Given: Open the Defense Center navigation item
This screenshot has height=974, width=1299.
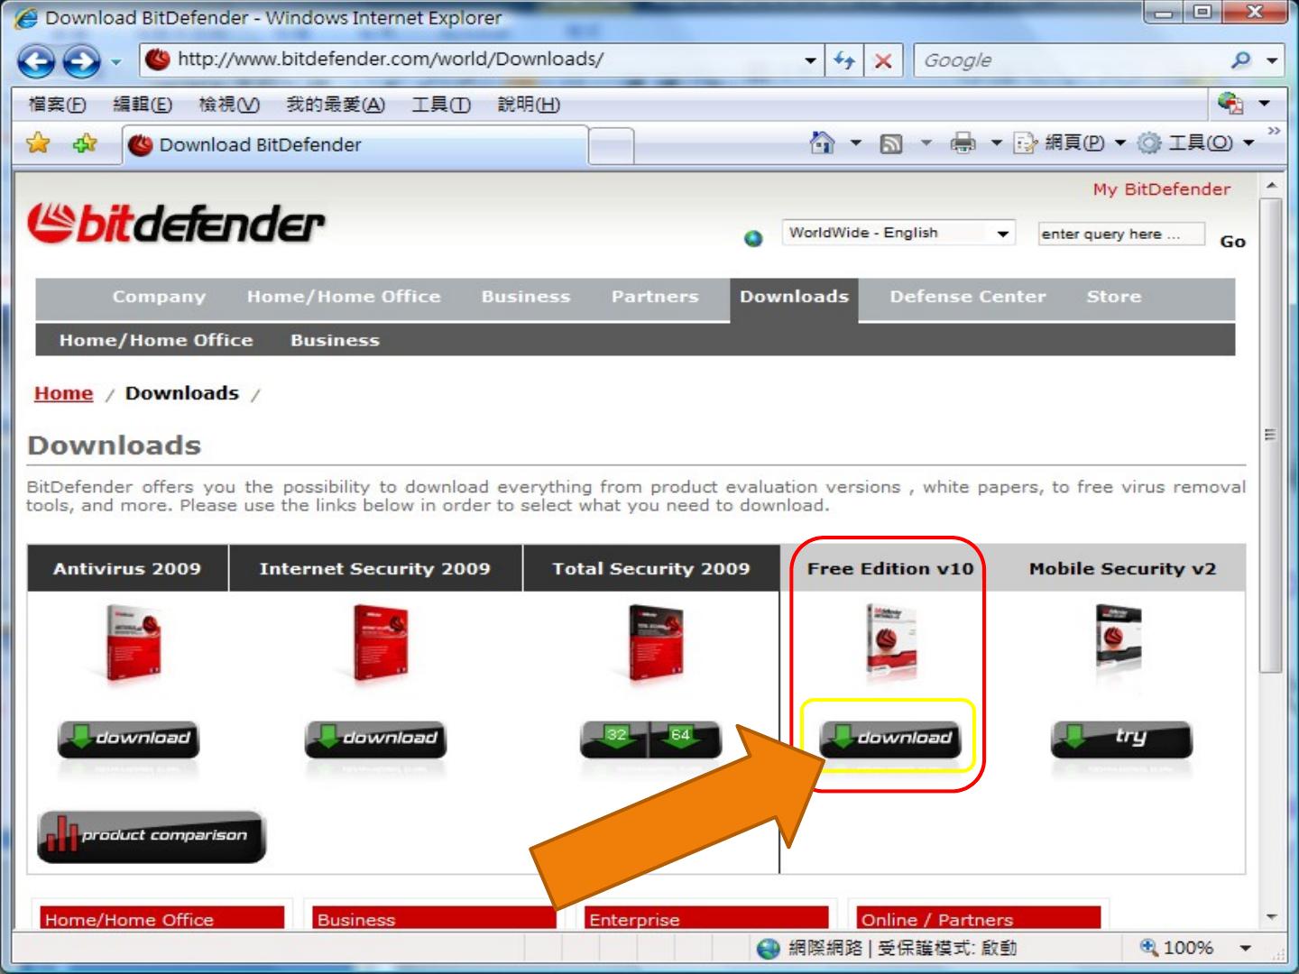Looking at the screenshot, I should (968, 297).
